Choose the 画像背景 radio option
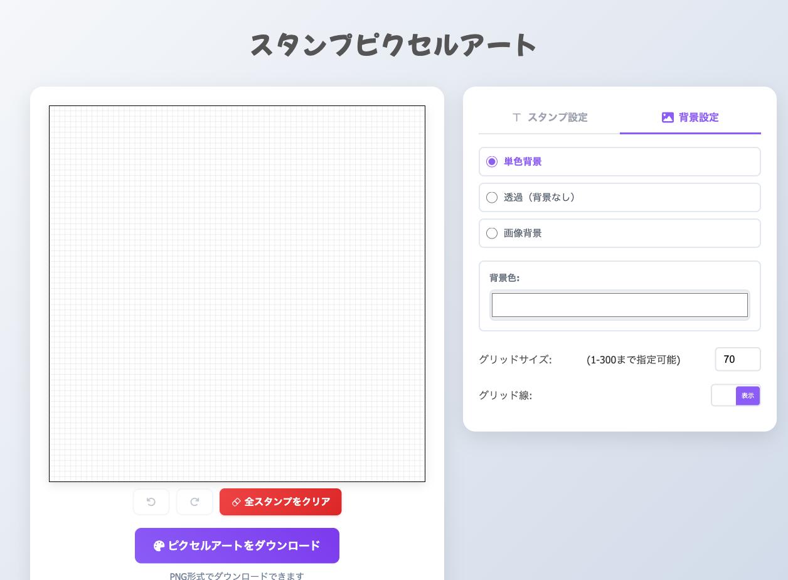 [x=492, y=234]
